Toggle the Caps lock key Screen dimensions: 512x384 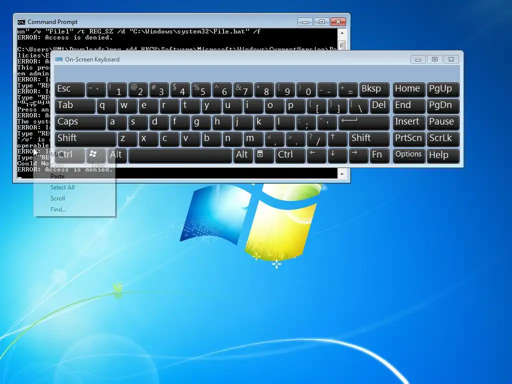pyautogui.click(x=80, y=123)
